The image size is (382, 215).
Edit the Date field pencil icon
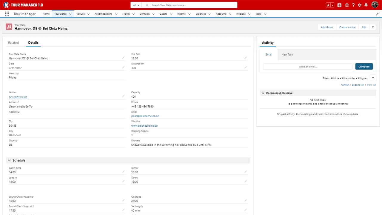point(123,67)
